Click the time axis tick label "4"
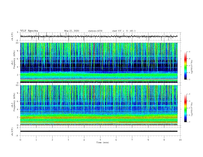 pos(84,140)
